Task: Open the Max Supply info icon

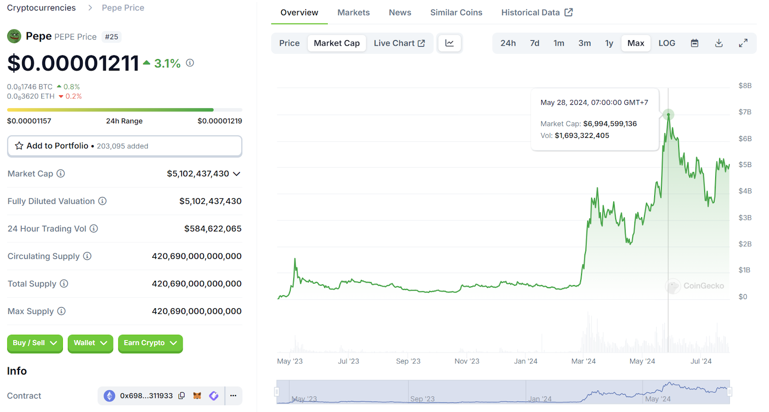Action: 61,311
